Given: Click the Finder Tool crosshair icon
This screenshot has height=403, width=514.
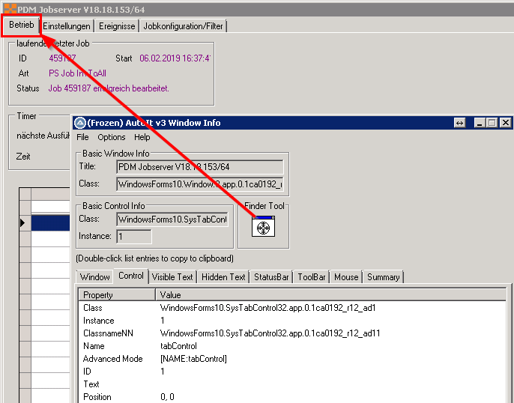Looking at the screenshot, I should [x=263, y=226].
